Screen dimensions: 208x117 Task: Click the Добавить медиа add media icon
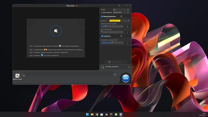[x=17, y=76]
